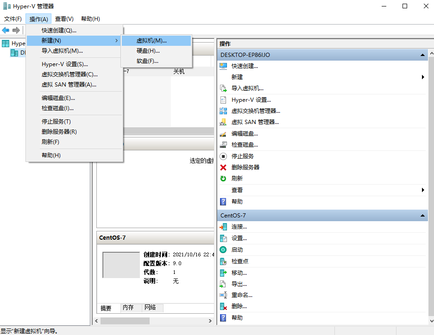
Task: Collapse the CentOS-7 actions section
Action: click(x=422, y=216)
